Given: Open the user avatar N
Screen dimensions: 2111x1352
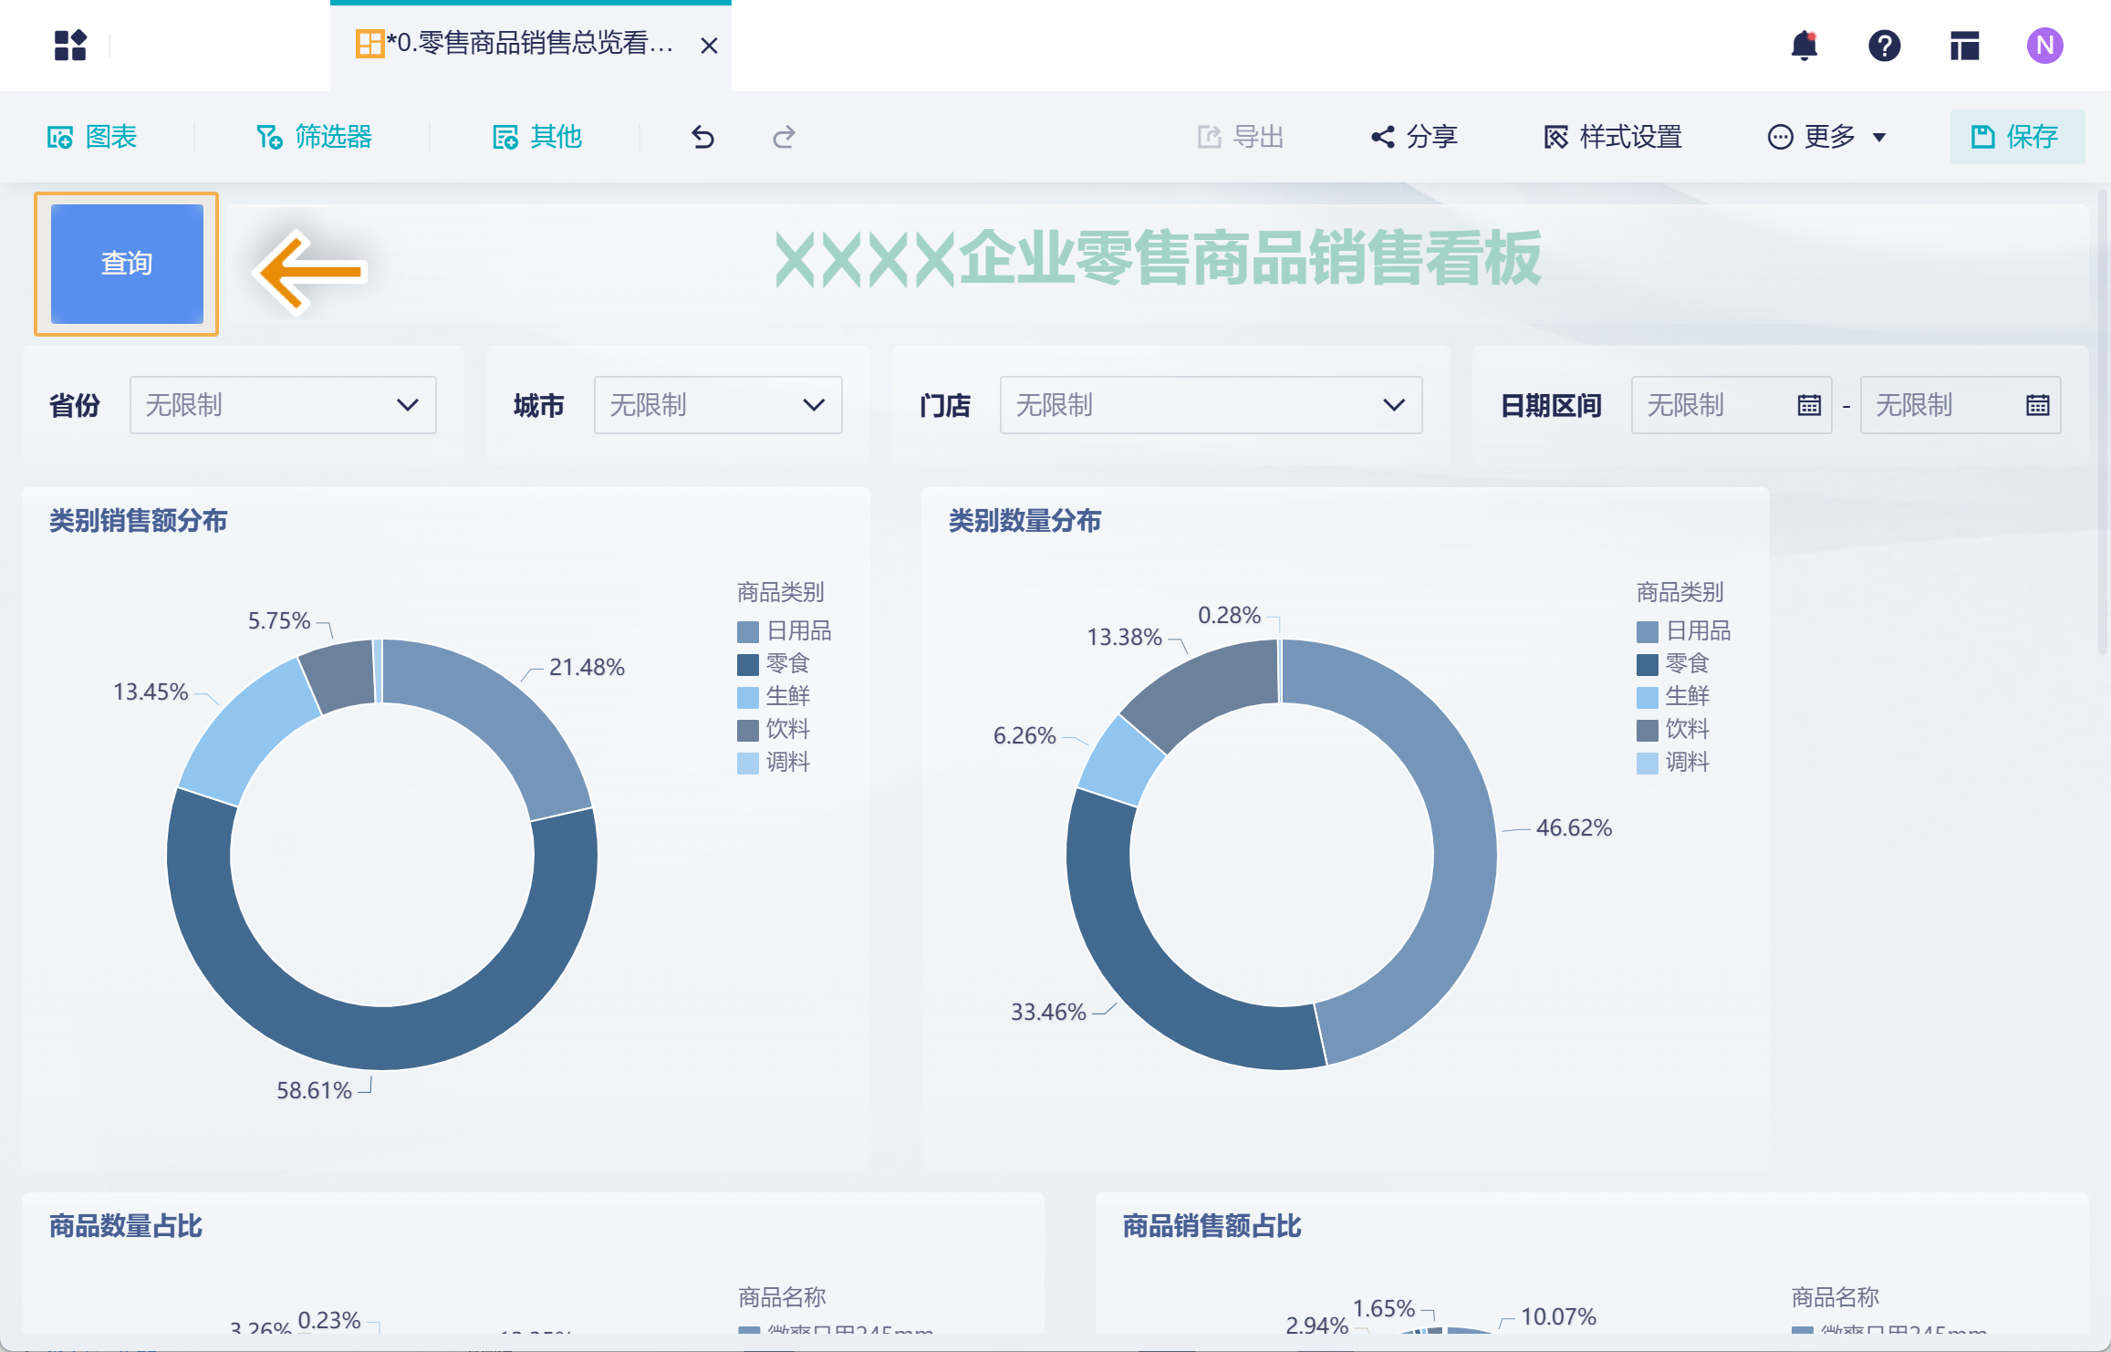Looking at the screenshot, I should [x=2044, y=45].
